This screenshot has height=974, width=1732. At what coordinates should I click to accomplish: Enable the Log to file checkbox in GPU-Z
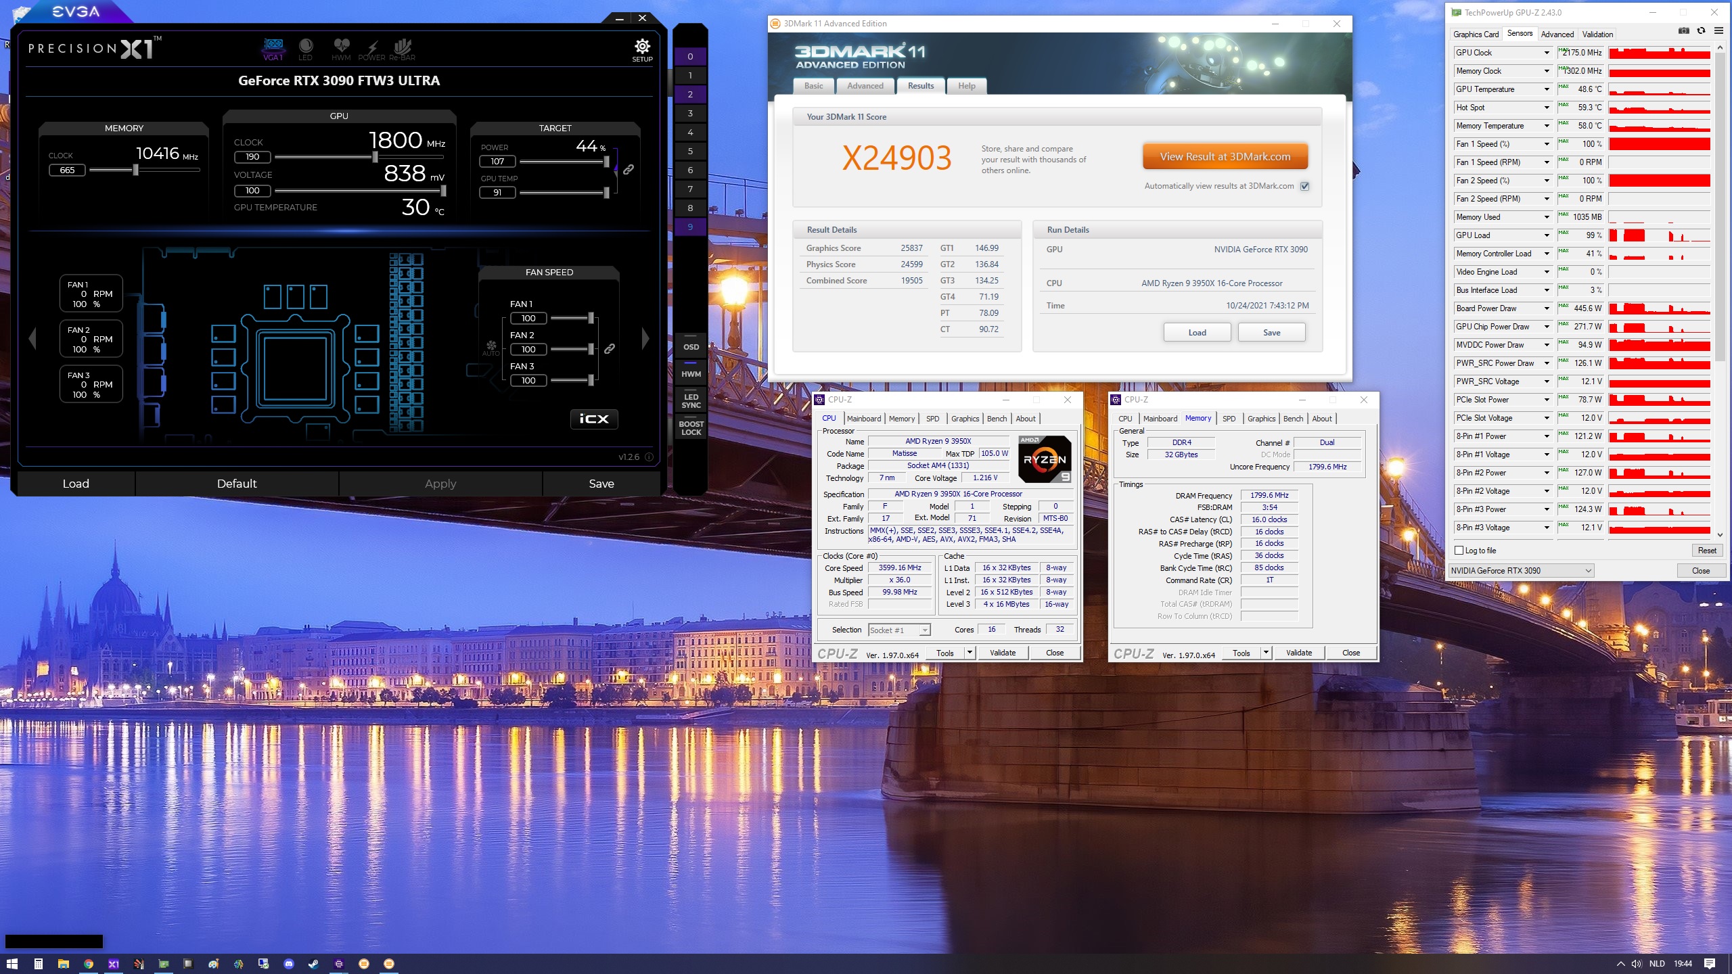1459,551
